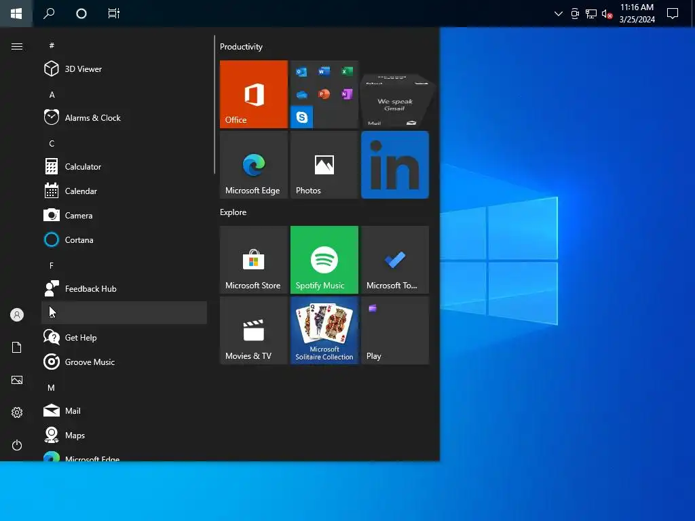Click the Windows Start button
Screen dimensions: 695x521
pos(16,14)
